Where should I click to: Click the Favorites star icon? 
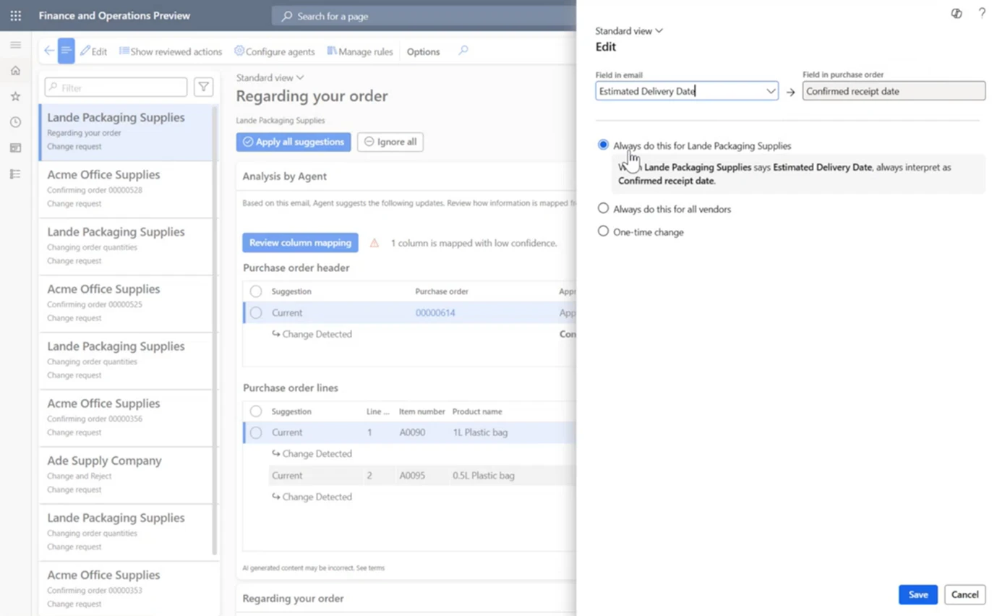(14, 95)
